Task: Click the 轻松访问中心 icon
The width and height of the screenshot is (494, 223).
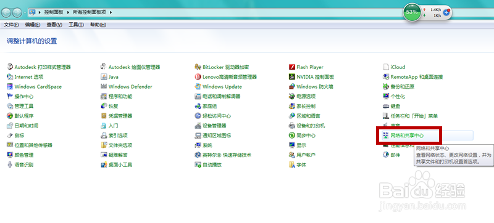Action: pos(198,116)
